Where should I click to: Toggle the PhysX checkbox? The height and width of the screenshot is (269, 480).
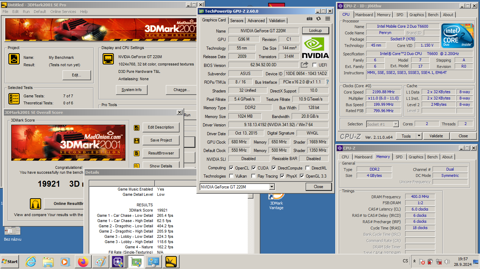point(282,176)
